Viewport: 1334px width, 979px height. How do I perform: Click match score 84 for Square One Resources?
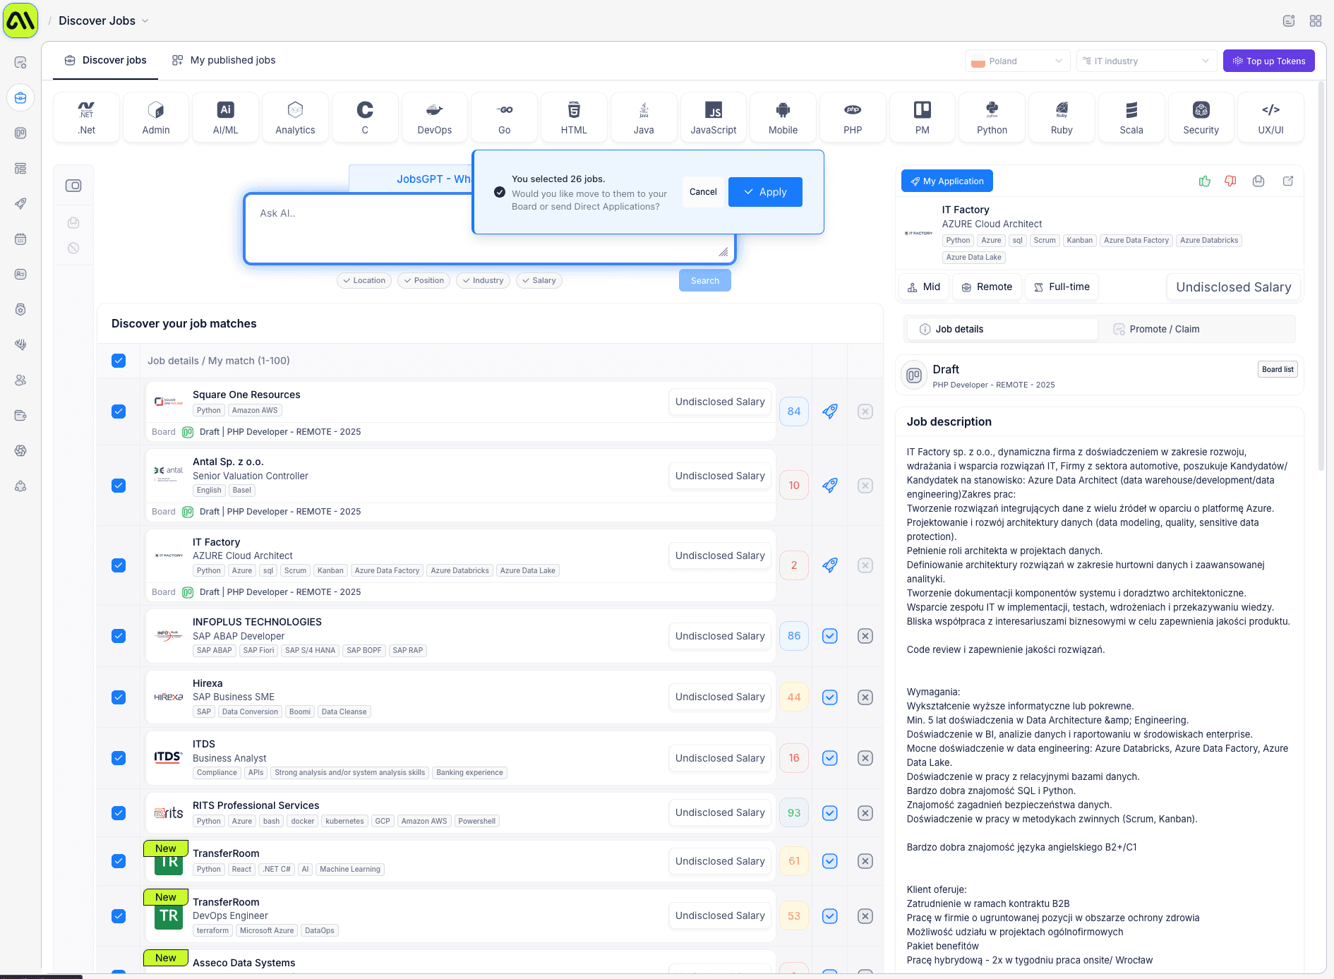pyautogui.click(x=794, y=412)
